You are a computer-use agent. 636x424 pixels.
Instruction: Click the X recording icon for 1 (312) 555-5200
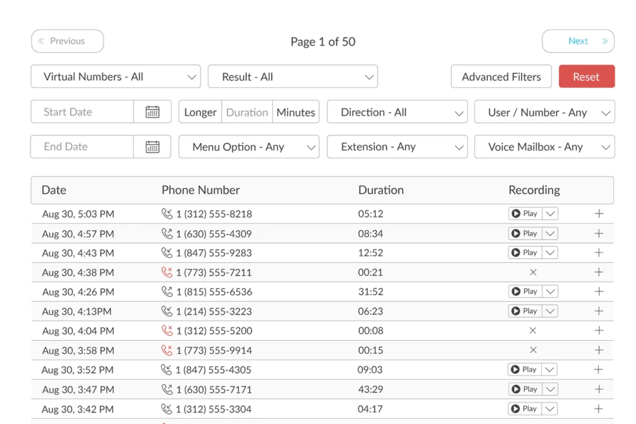[533, 330]
